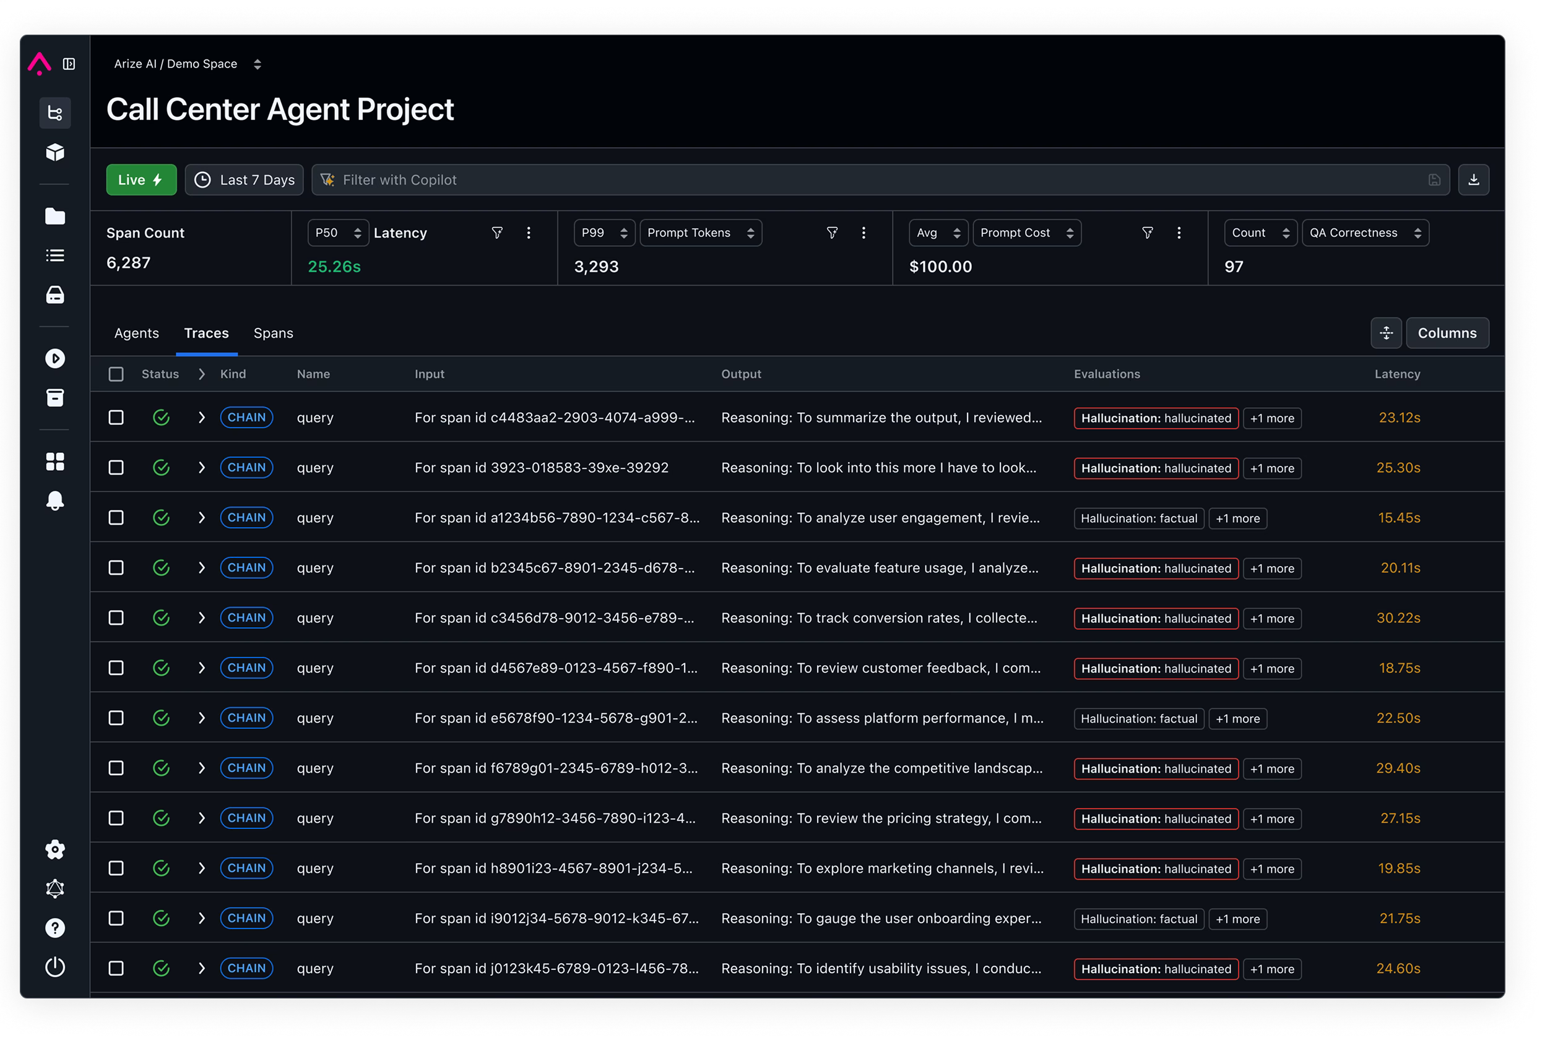1545x1043 pixels.
Task: Open the QA Correctness dropdown
Action: pos(1364,233)
